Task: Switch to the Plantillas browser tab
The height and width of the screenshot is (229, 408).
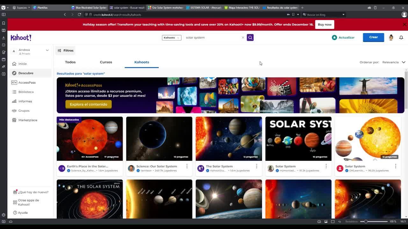Action: (x=51, y=8)
